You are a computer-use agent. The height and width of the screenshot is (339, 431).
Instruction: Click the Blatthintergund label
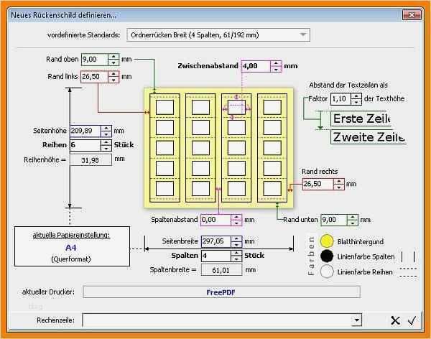click(x=361, y=241)
